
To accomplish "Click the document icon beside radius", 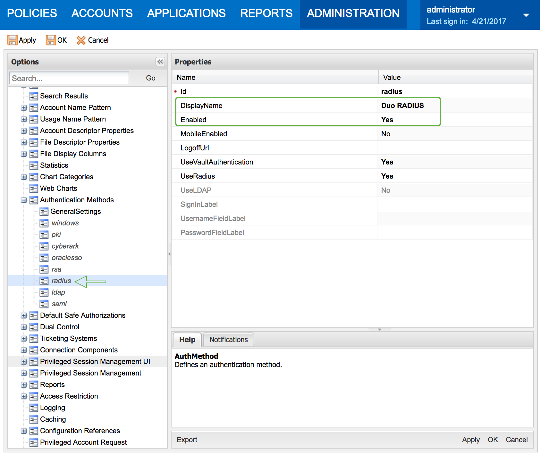I will pos(44,281).
